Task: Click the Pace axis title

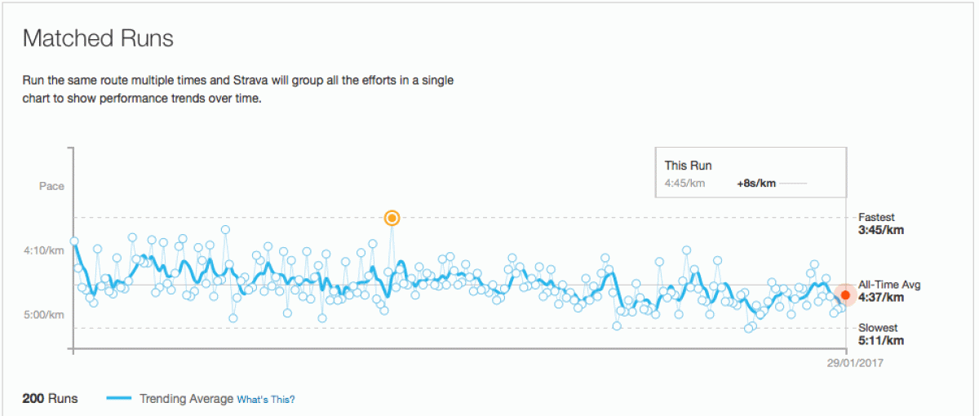Action: [x=51, y=186]
